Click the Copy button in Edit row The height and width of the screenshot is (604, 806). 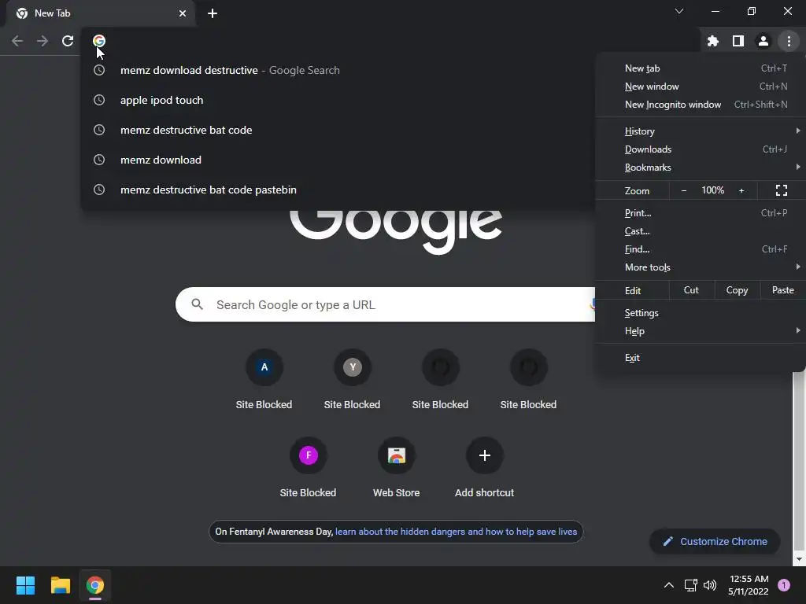click(x=737, y=290)
